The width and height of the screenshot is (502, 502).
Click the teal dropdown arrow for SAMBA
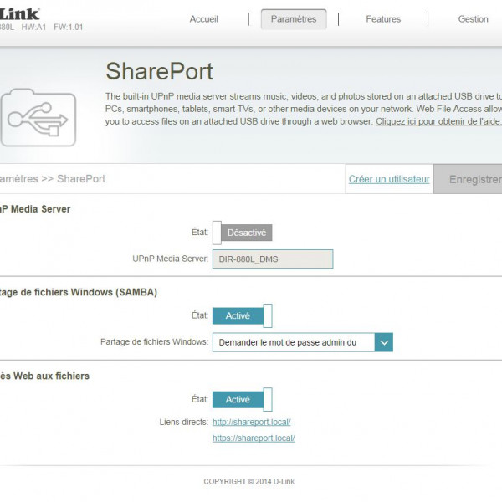pos(383,342)
